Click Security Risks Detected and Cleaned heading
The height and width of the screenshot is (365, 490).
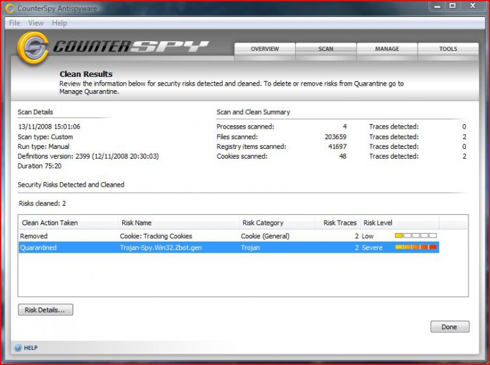(x=71, y=185)
